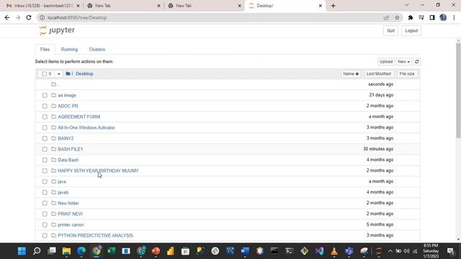Click the browser address bar
461x259 pixels.
click(212, 17)
